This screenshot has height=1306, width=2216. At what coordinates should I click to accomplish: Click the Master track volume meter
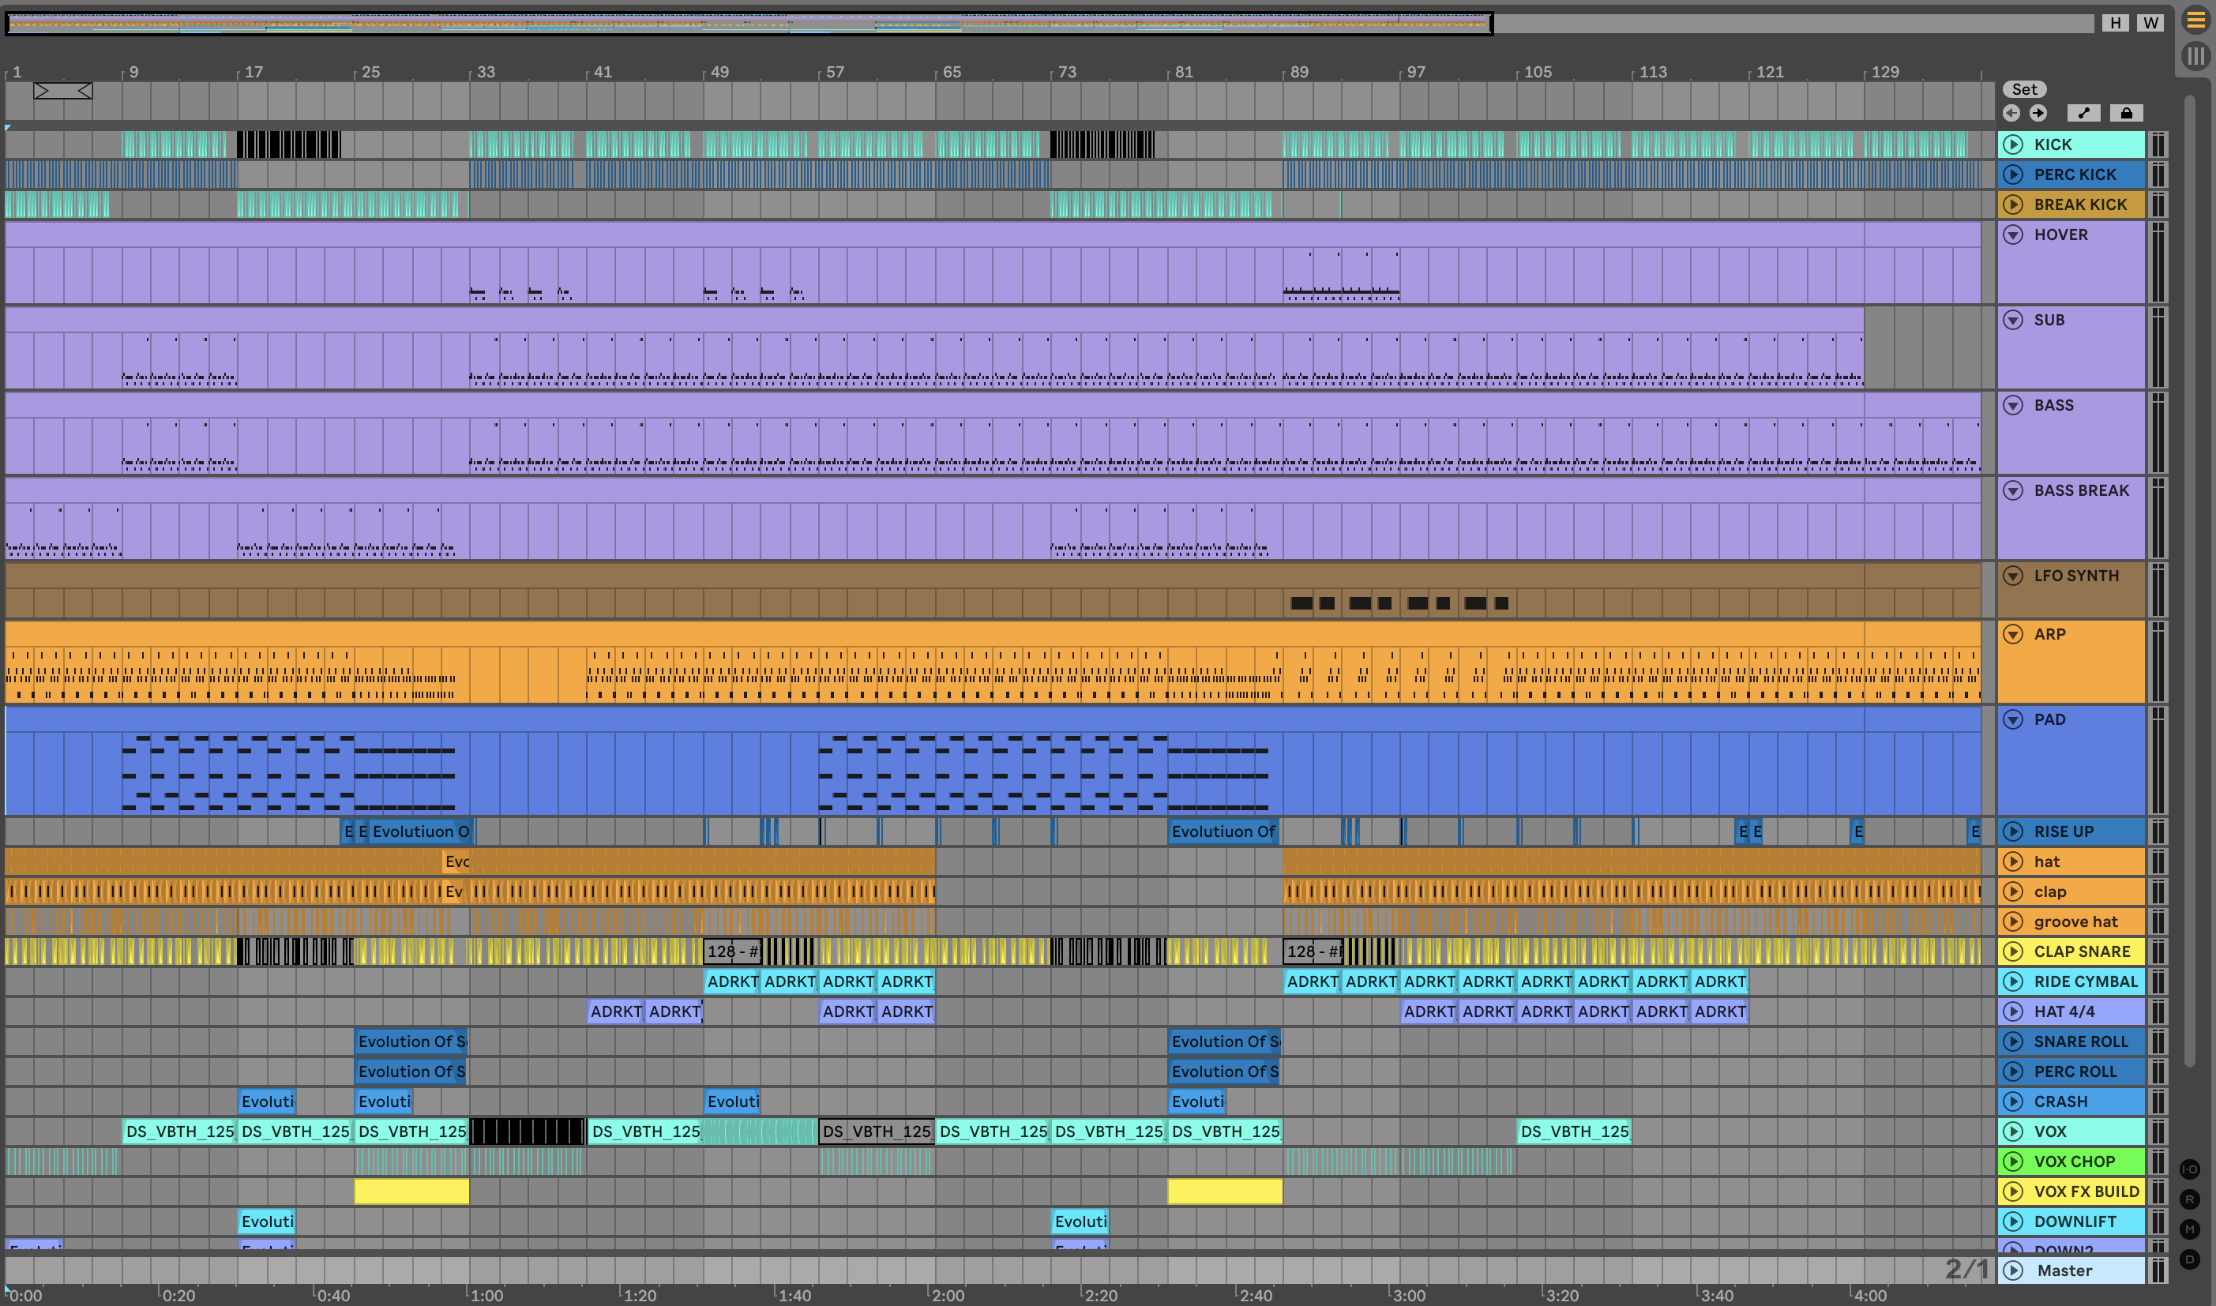[2158, 1270]
